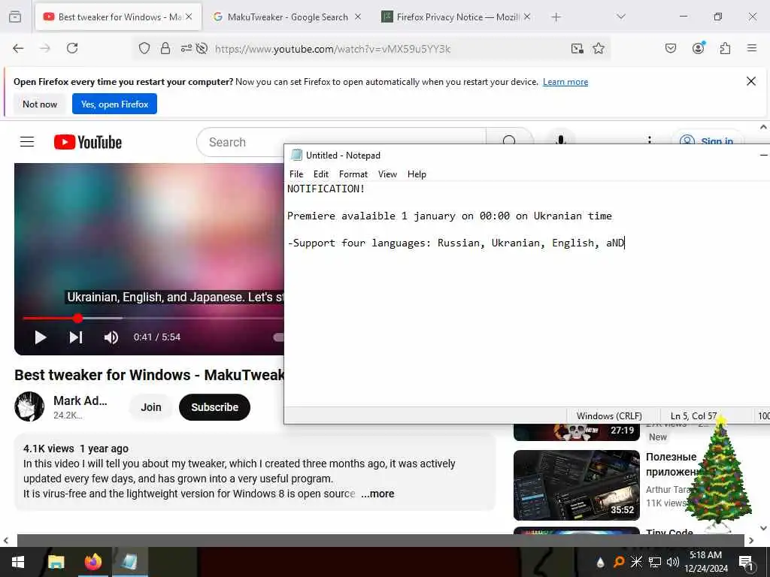This screenshot has height=577, width=770.
Task: Follow the Learn more link
Action: 565,82
